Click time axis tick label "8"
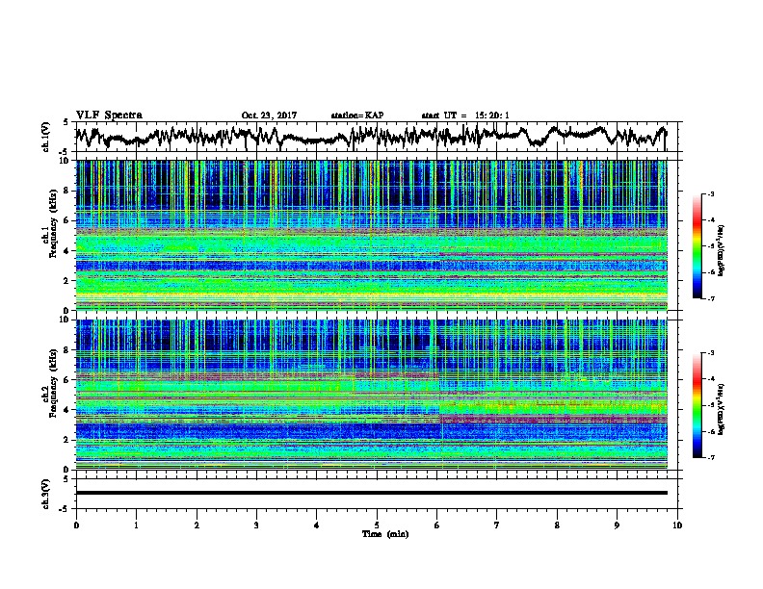The width and height of the screenshot is (763, 589). (x=557, y=525)
